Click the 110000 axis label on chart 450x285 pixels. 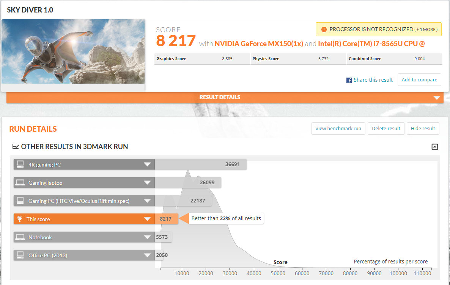click(422, 273)
